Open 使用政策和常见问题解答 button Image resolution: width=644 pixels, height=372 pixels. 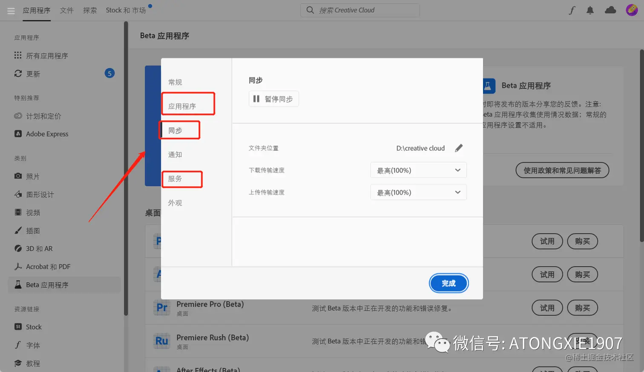562,170
